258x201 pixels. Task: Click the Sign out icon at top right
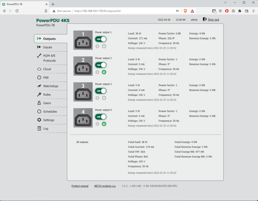[204, 19]
